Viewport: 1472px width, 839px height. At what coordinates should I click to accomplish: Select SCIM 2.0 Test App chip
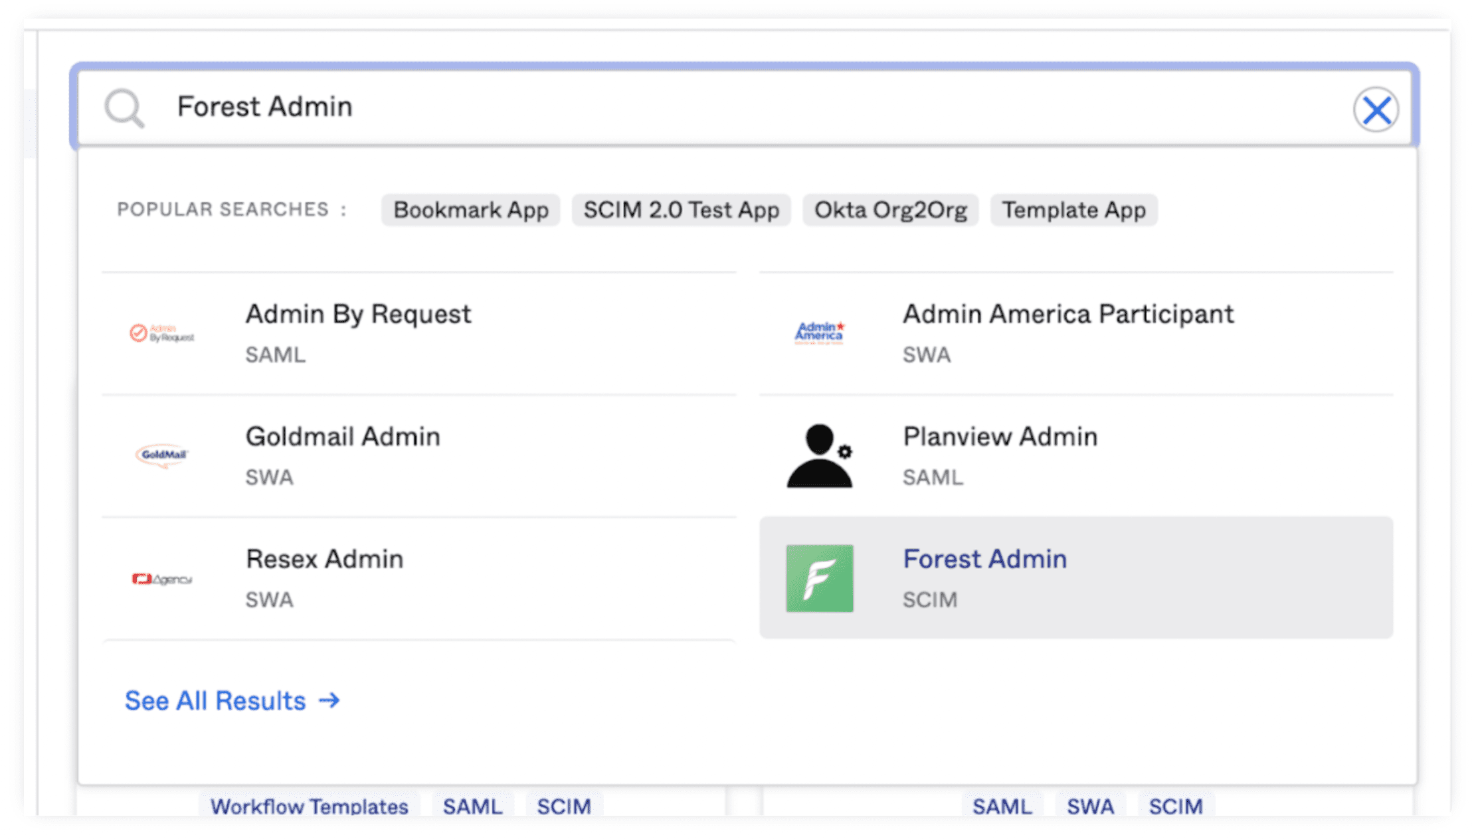pyautogui.click(x=681, y=210)
